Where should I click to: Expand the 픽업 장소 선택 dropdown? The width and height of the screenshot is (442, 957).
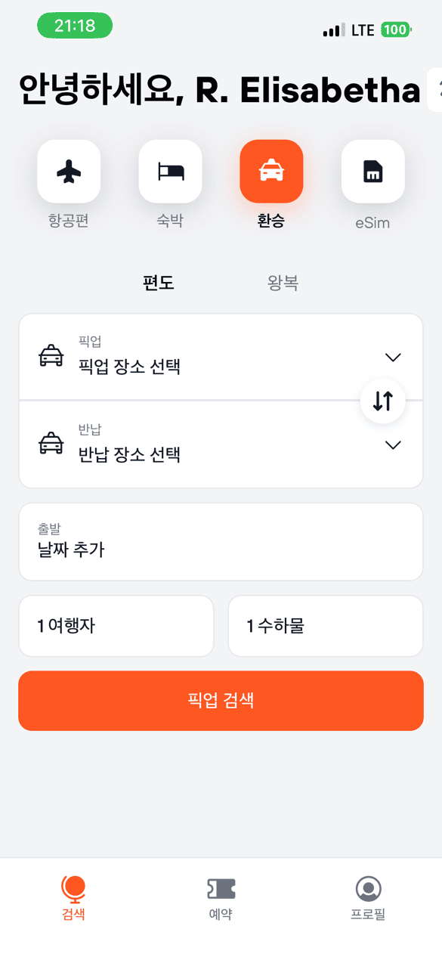[392, 356]
